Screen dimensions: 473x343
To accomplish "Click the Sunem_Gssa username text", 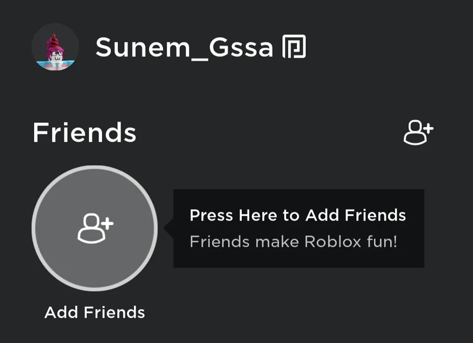I will pos(184,48).
